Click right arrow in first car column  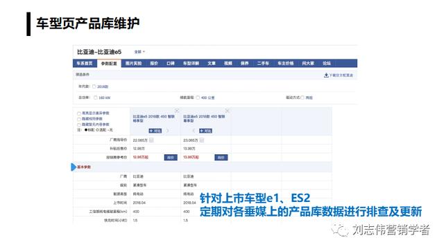(x=167, y=131)
